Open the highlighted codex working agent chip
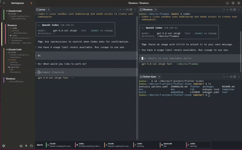The image size is (242, 150). [x=198, y=145]
